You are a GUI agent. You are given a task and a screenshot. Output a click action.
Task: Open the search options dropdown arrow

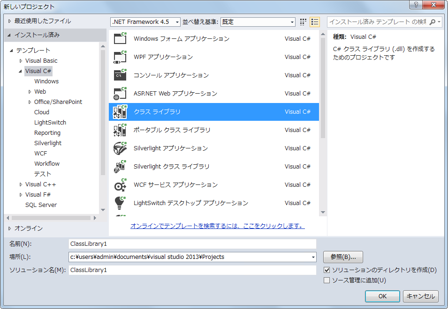439,22
